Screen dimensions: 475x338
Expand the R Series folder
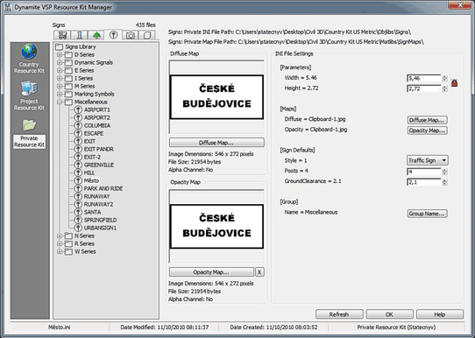pyautogui.click(x=60, y=243)
